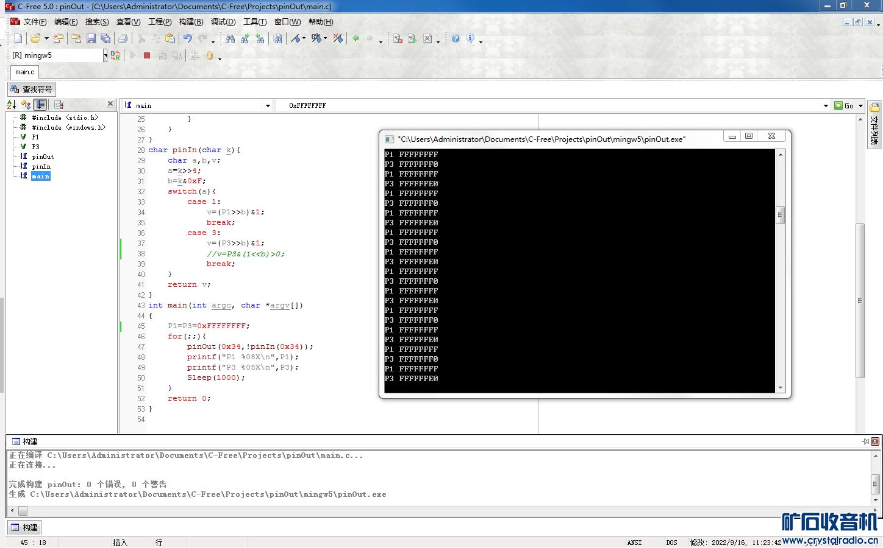Click the Go button

pos(845,105)
